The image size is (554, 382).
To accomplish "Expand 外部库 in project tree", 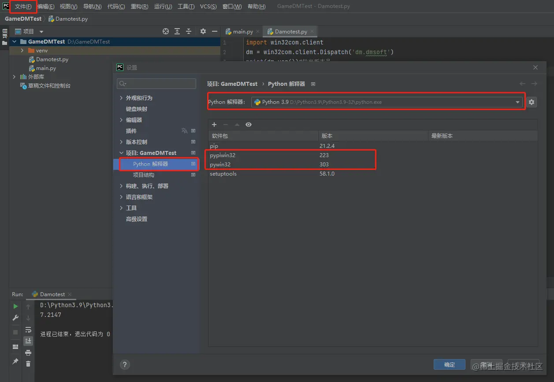I will [15, 77].
